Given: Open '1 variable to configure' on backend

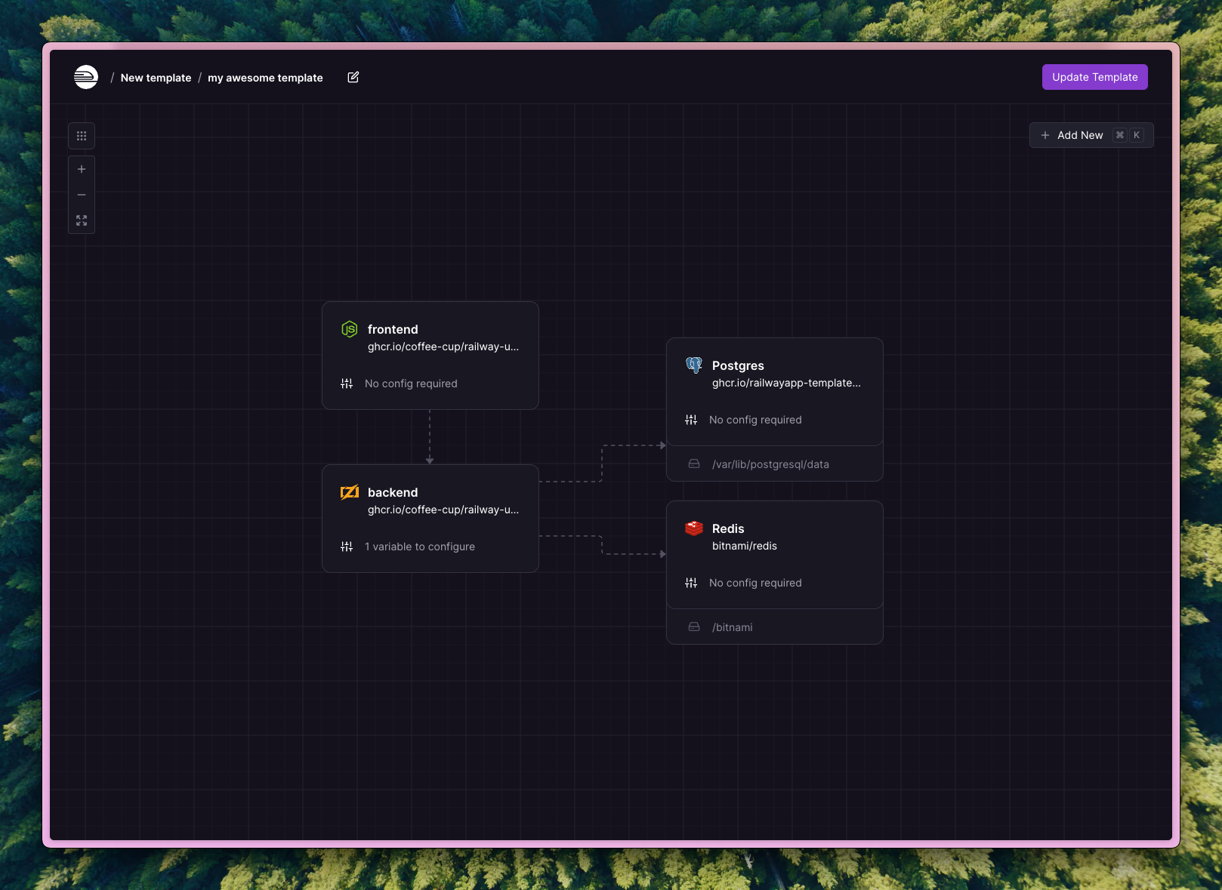Looking at the screenshot, I should [x=419, y=546].
